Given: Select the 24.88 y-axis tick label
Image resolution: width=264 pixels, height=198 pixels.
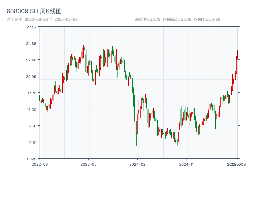Looking at the screenshot, I should click(x=32, y=44).
